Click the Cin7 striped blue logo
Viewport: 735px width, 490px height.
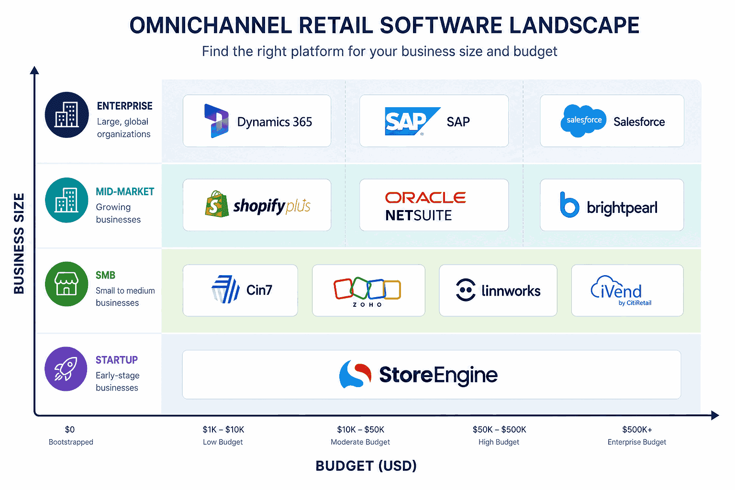point(225,290)
